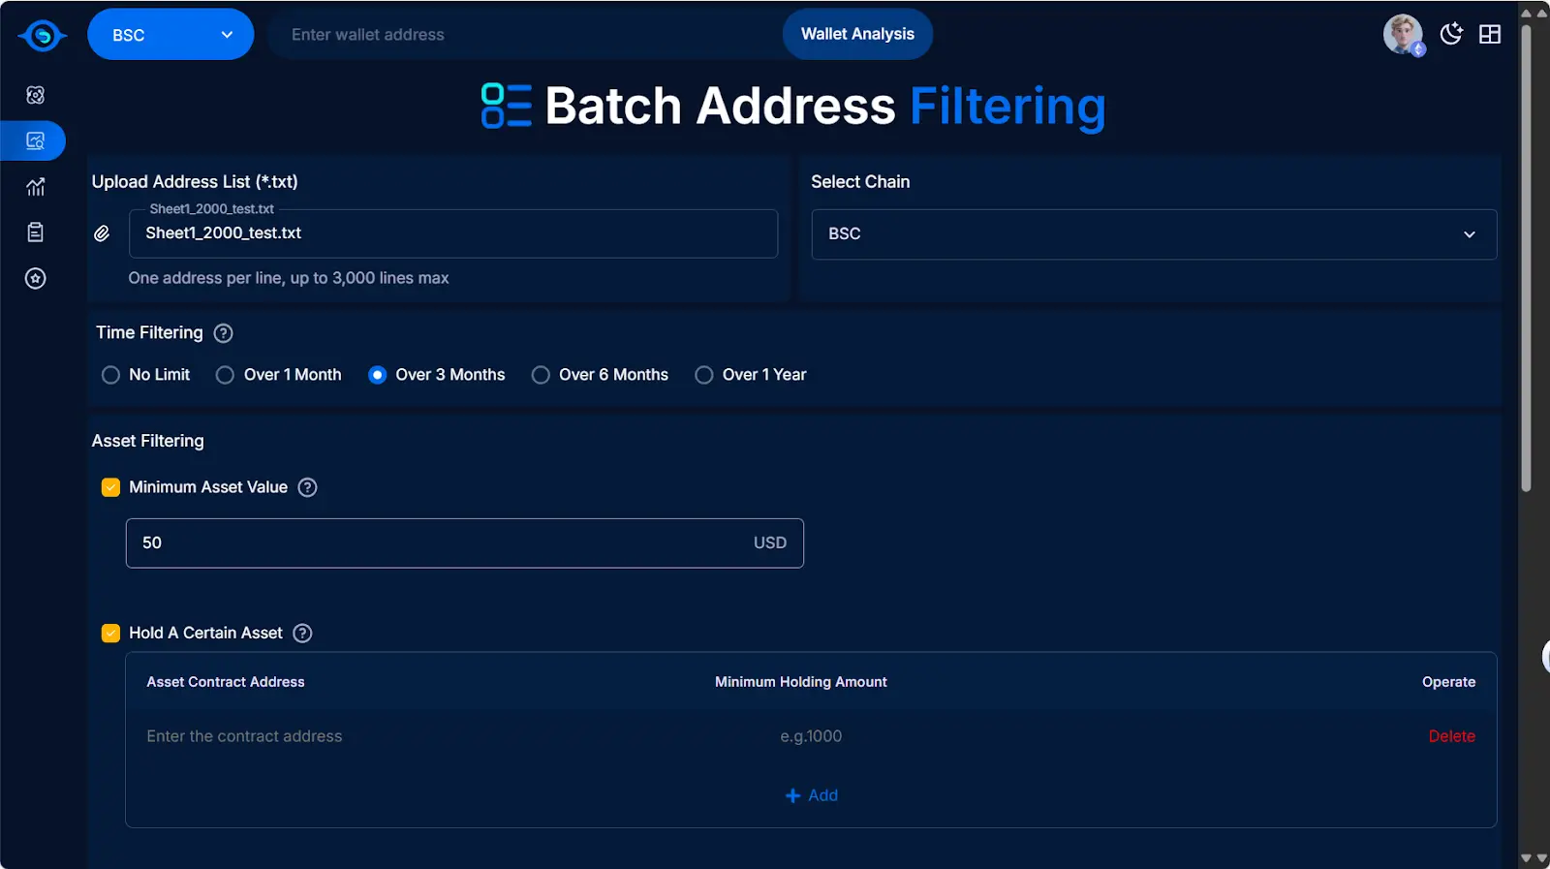
Task: Click the Enter wallet address search field
Action: tap(523, 35)
